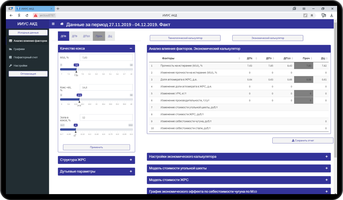Screen dimensions: 343x200
Task: Sort the table by the ДП6 column
Action: coord(256,58)
